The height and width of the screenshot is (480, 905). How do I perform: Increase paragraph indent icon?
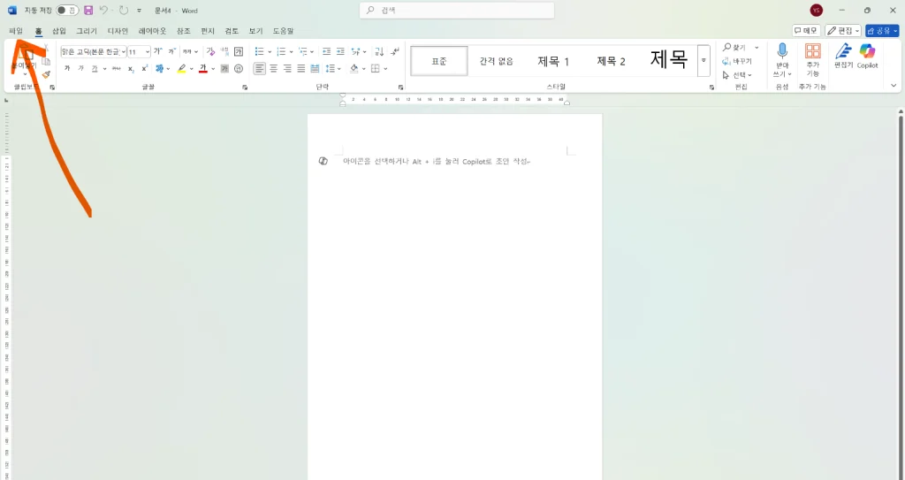pyautogui.click(x=340, y=52)
